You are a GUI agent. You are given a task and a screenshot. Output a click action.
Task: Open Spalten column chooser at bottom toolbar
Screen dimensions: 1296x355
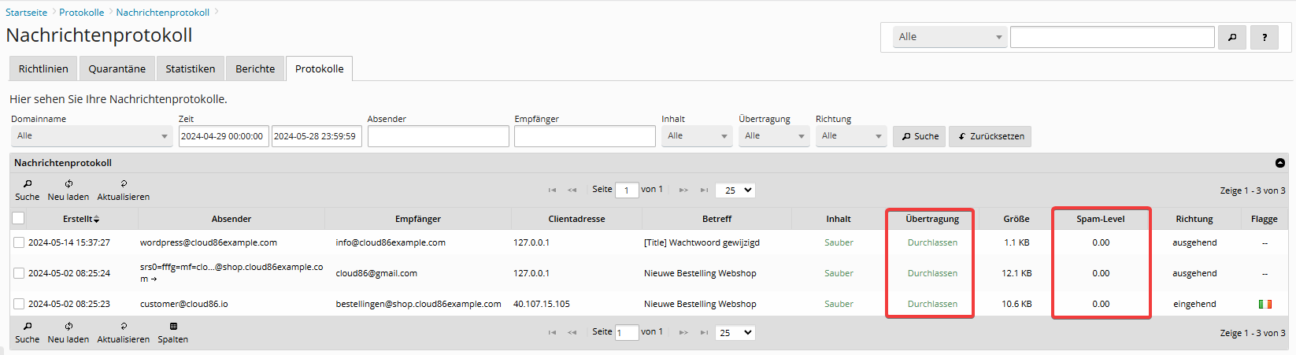click(173, 326)
